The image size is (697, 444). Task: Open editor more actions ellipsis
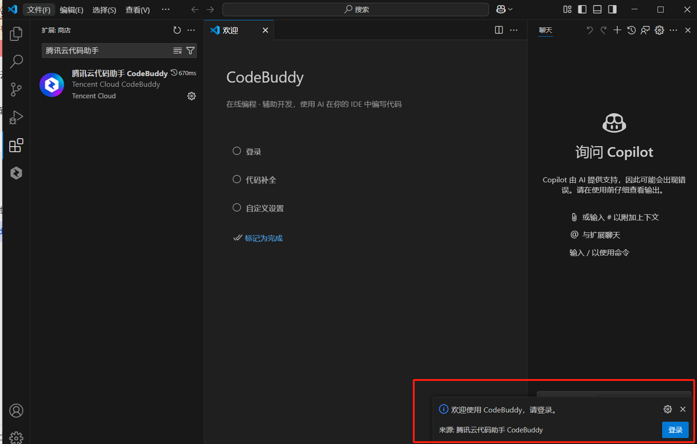click(514, 30)
